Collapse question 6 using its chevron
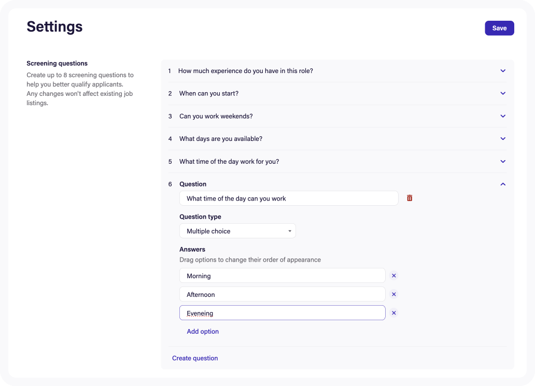Screen dimensions: 535x386 coord(502,184)
